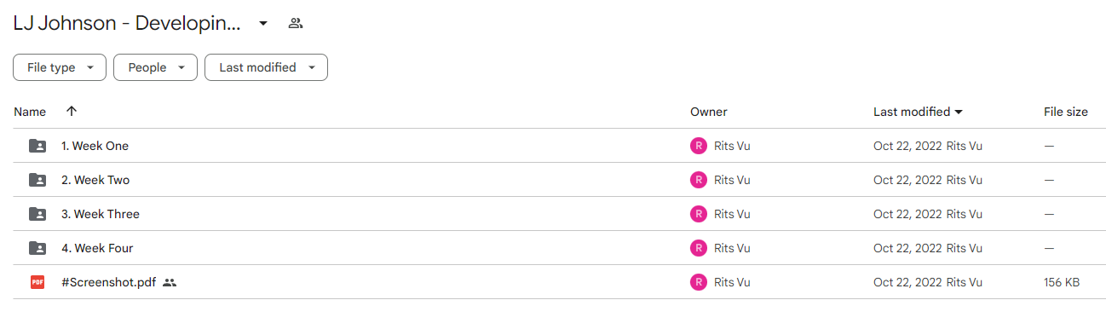Sort by the Name column header

(30, 112)
